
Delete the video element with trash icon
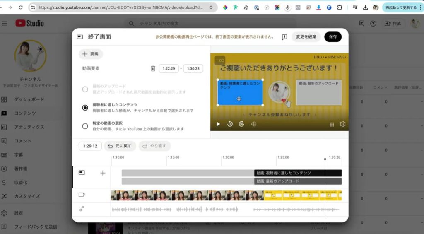tap(153, 69)
